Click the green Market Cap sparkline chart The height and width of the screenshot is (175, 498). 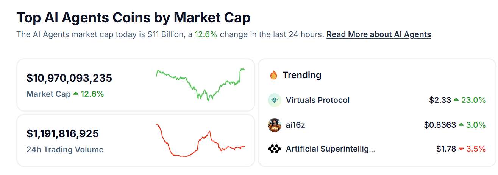[200, 84]
